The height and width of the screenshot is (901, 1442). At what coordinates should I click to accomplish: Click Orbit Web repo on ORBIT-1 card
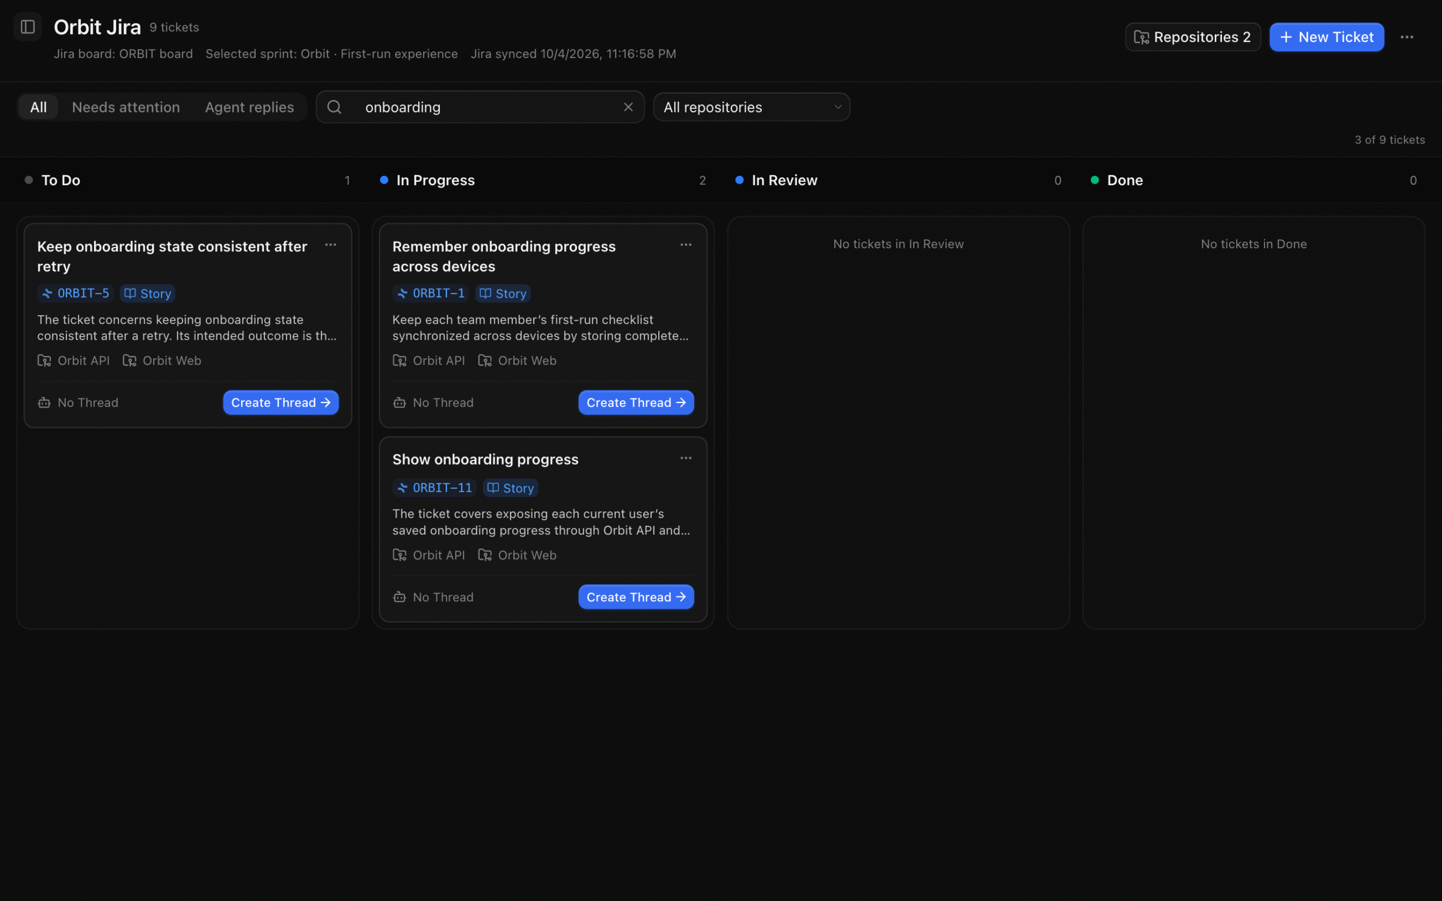517,360
